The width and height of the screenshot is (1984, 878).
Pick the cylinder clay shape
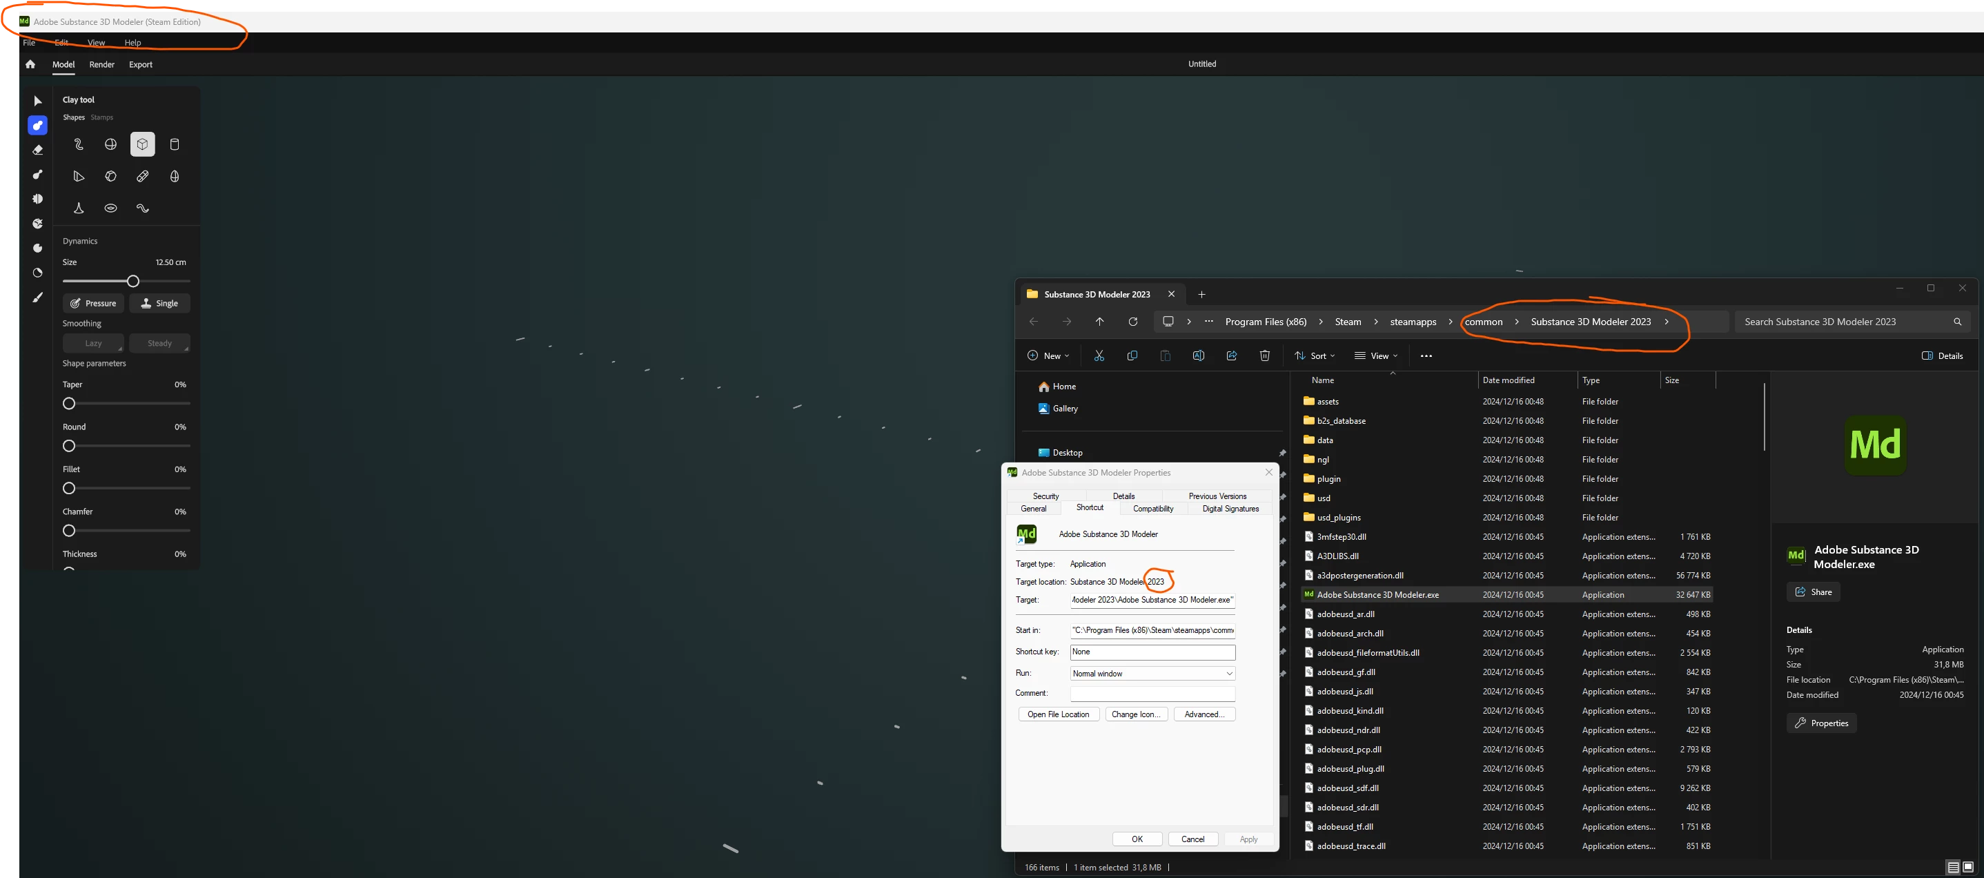tap(174, 144)
